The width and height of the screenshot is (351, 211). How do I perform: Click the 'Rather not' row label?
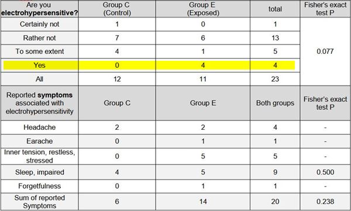(39, 38)
